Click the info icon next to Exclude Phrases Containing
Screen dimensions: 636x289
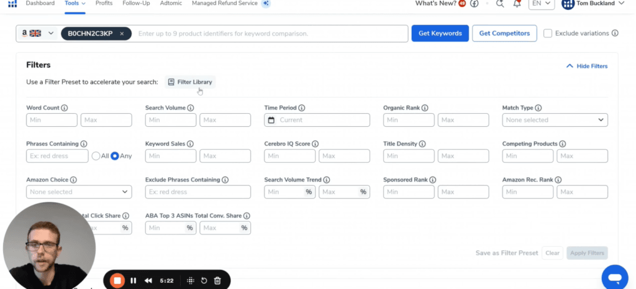point(225,180)
